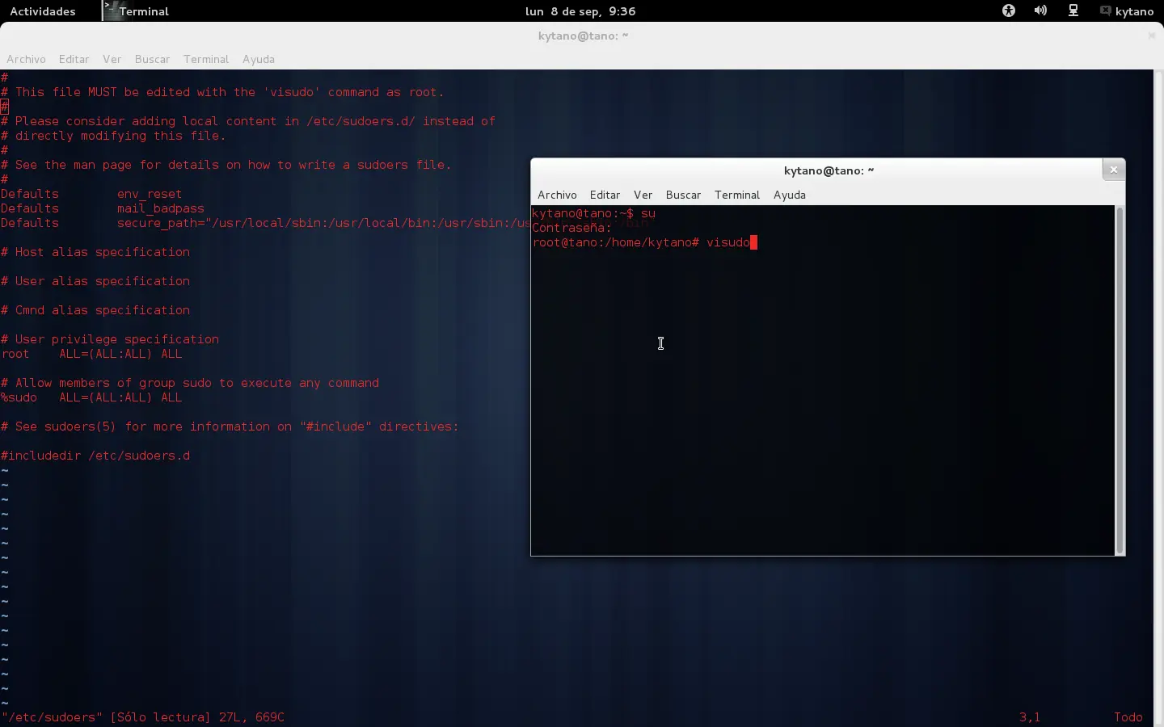Viewport: 1164px width, 727px height.
Task: Open Ayuda menu in front terminal
Action: (x=790, y=195)
